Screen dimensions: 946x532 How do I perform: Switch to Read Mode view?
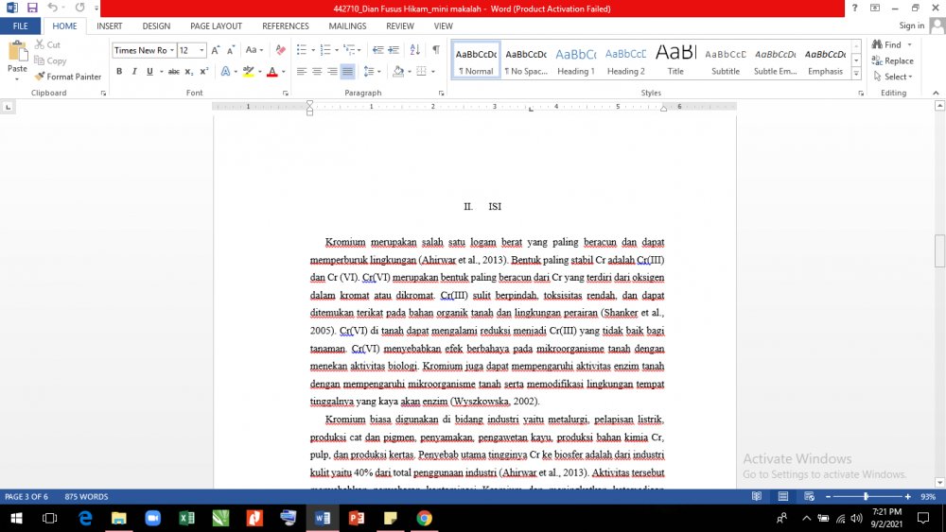[x=757, y=496]
